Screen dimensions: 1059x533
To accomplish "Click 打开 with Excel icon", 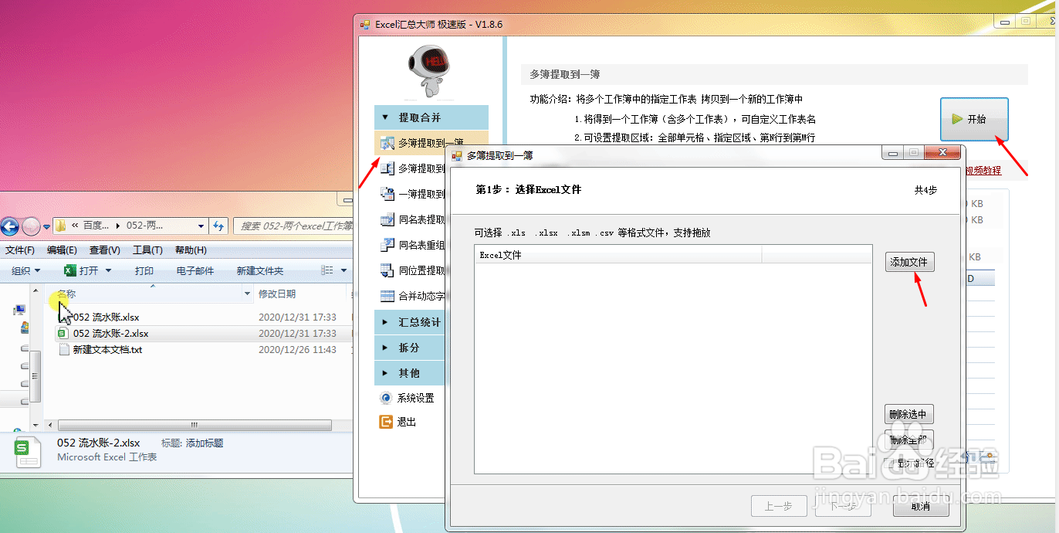I will pyautogui.click(x=81, y=270).
